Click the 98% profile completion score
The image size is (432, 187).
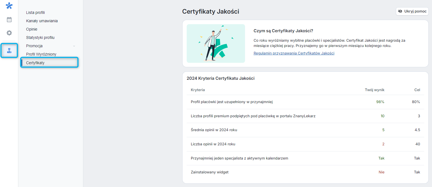click(x=380, y=102)
